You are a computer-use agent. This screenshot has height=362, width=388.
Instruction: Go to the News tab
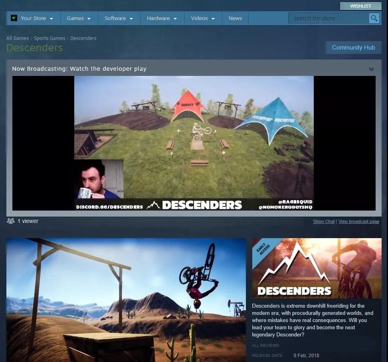tap(235, 18)
